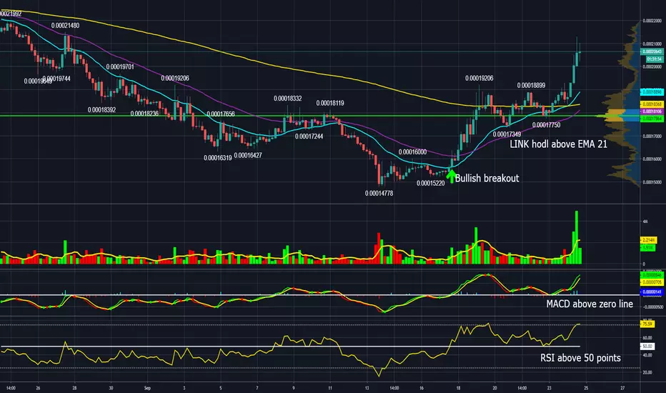Click the green volume value tag 1.51M
Image resolution: width=666 pixels, height=393 pixels.
coord(648,248)
